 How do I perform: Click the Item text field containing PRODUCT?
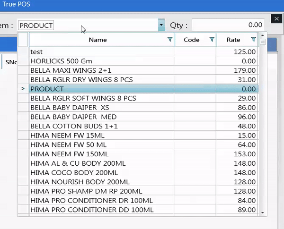point(88,25)
